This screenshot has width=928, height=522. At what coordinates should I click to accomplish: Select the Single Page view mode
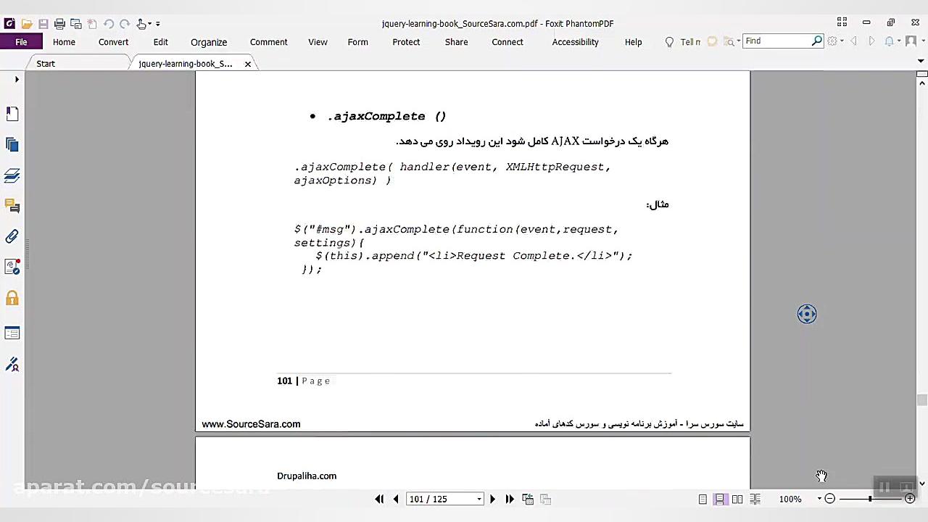(x=703, y=499)
